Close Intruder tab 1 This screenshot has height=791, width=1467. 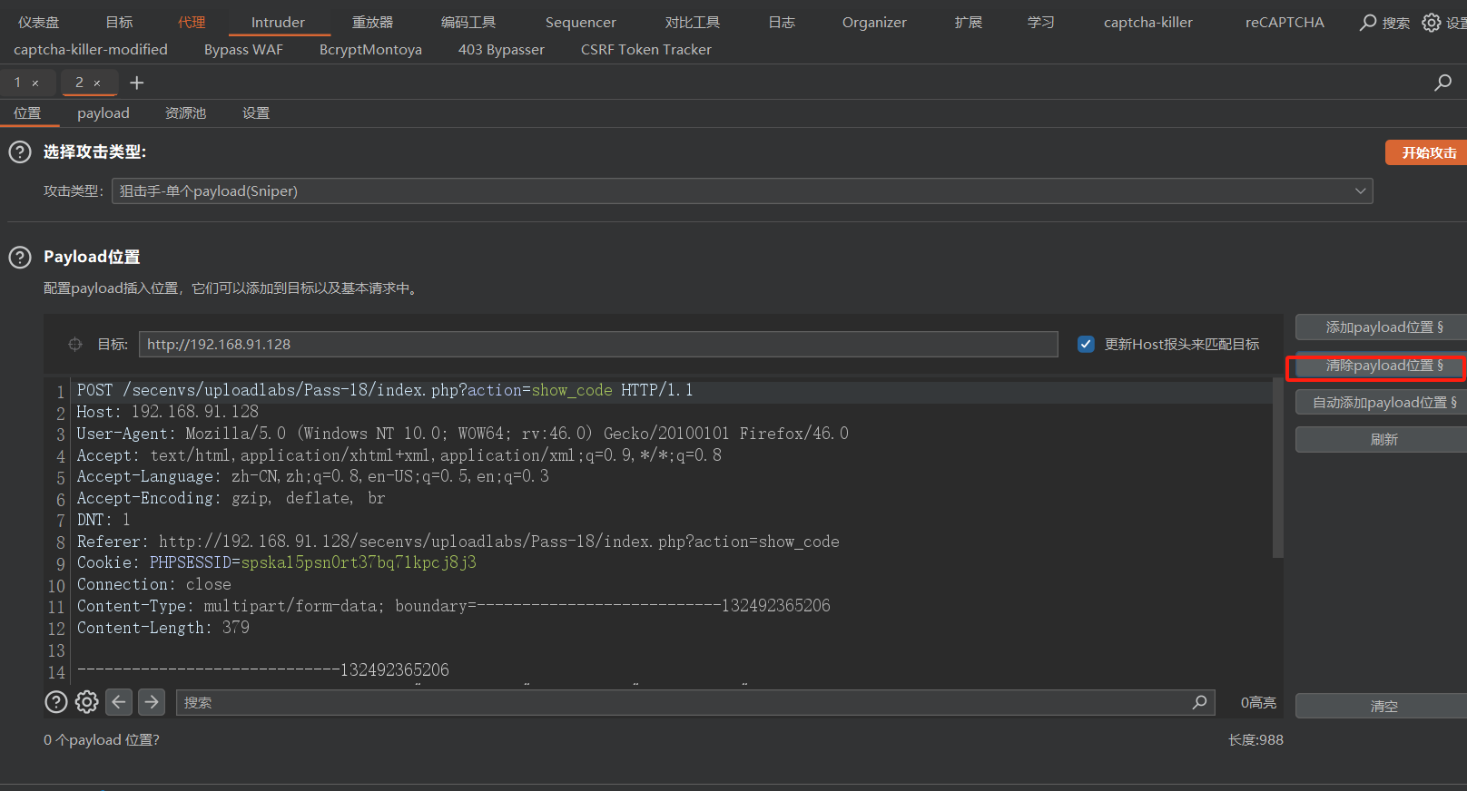pyautogui.click(x=35, y=83)
